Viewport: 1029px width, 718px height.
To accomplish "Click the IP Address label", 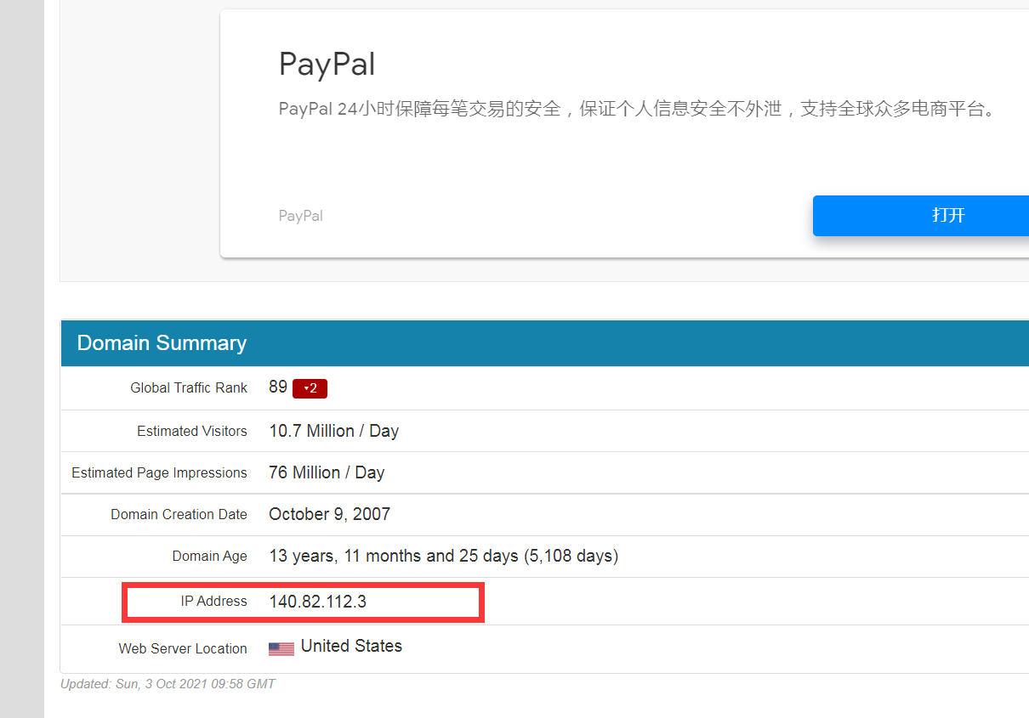I will click(213, 601).
